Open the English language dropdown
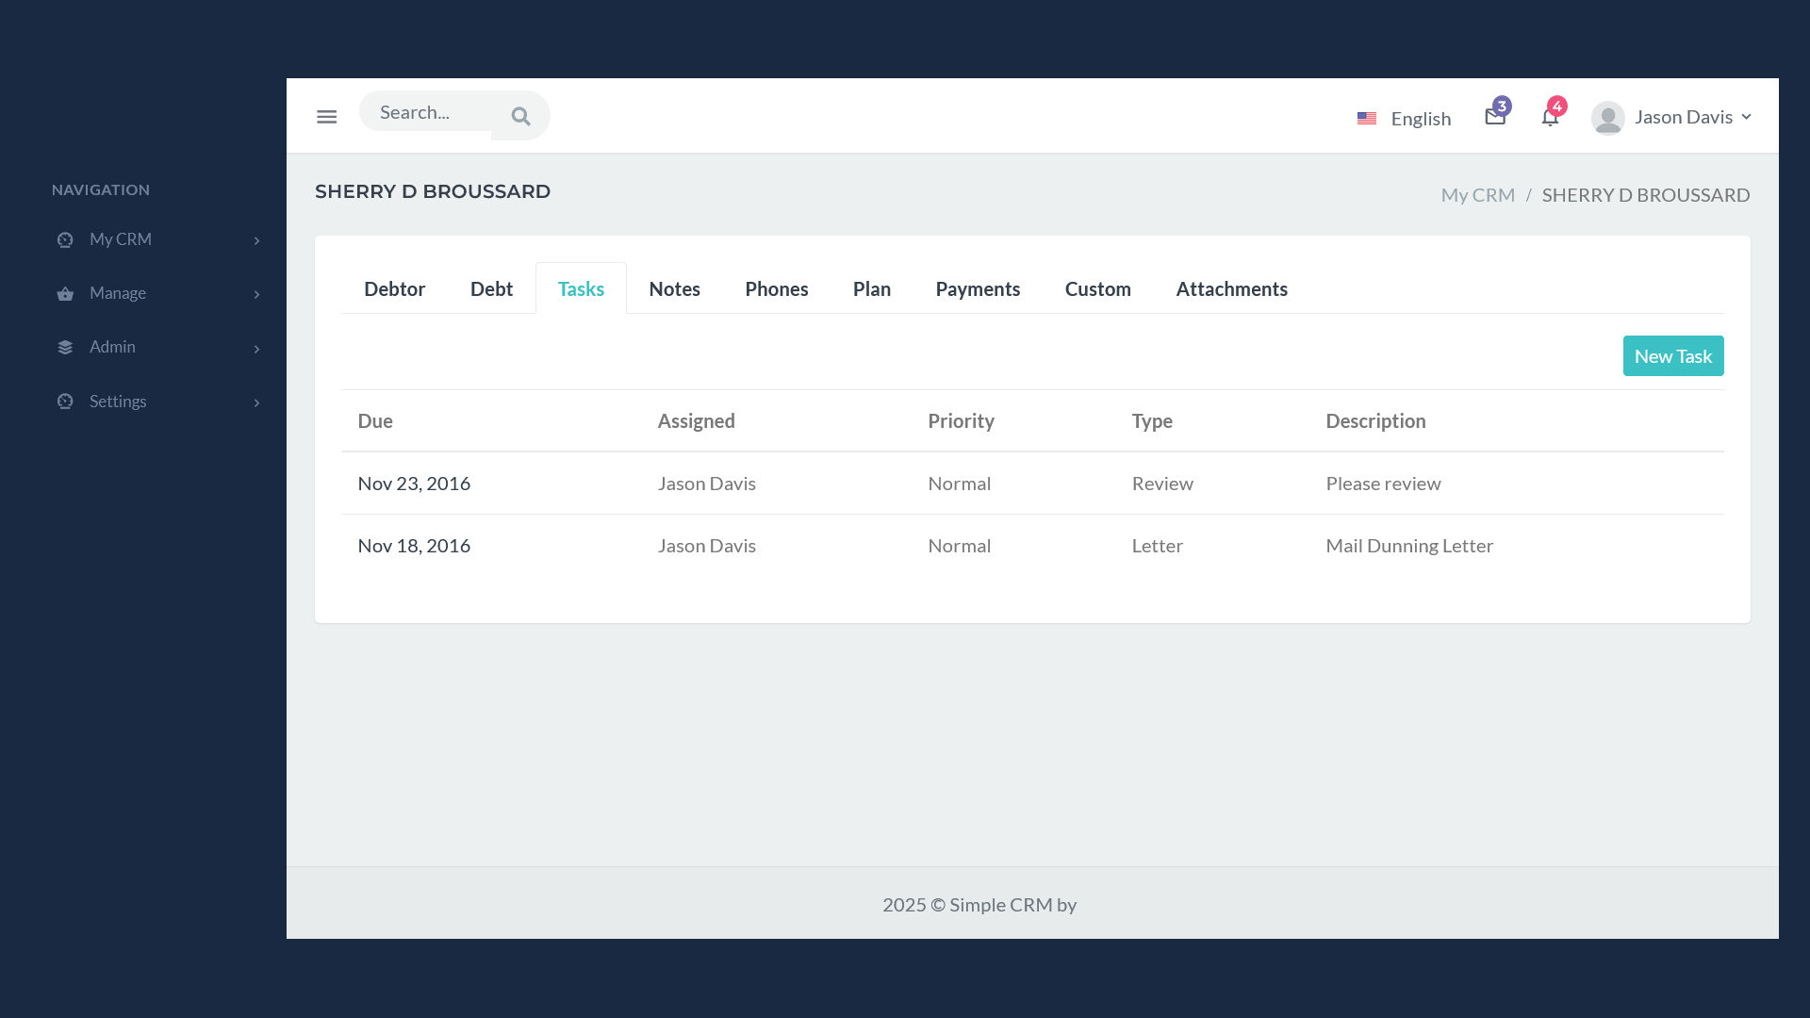This screenshot has height=1018, width=1810. coord(1420,119)
